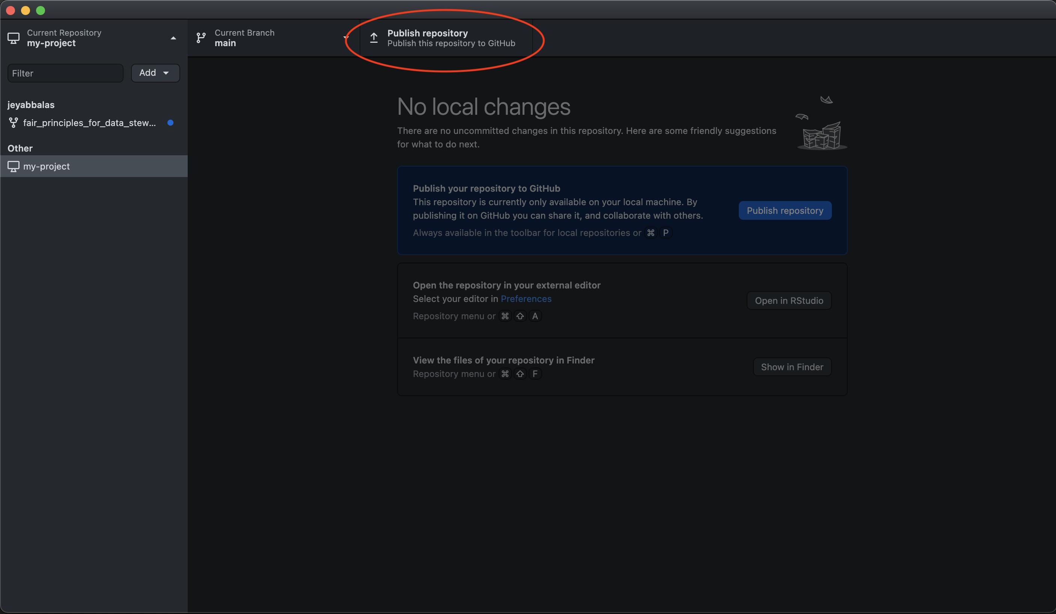Open the Add repository dropdown
The width and height of the screenshot is (1056, 614).
(155, 73)
